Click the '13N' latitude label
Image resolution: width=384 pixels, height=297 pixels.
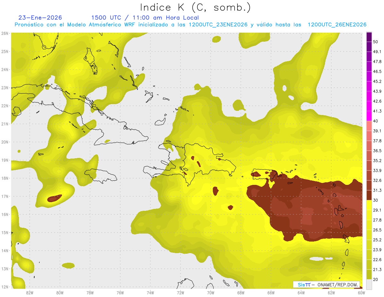click(4, 269)
